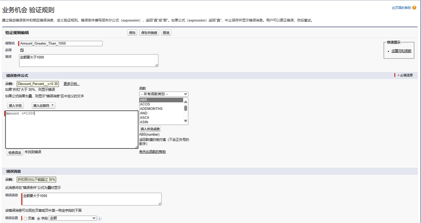Click the 未找到错误 syntax check result

pos(33,152)
